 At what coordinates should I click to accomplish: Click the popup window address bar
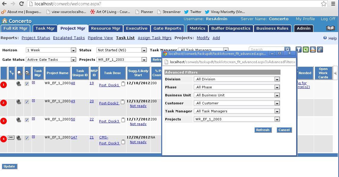pos(229,62)
